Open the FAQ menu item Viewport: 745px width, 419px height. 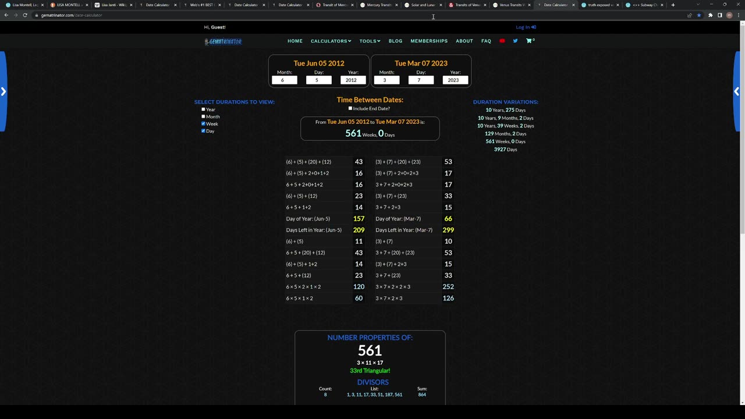point(486,41)
